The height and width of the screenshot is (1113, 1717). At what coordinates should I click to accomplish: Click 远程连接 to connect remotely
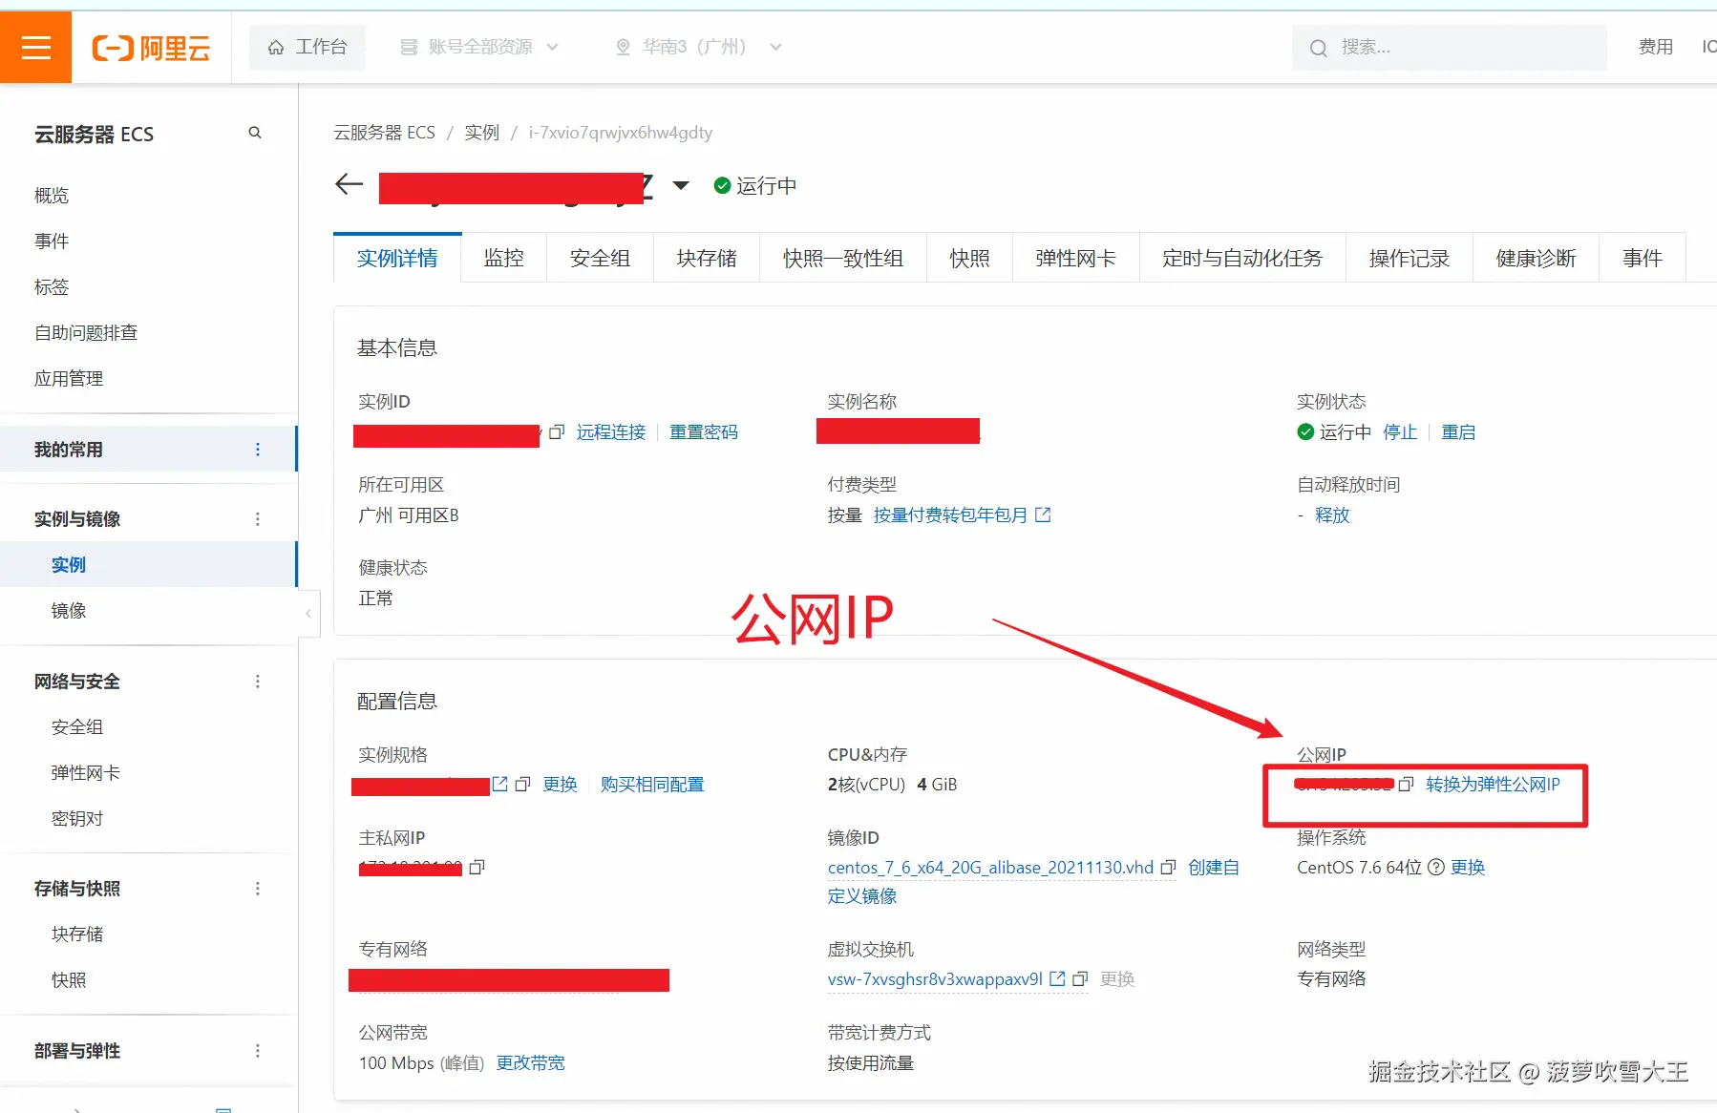610,431
